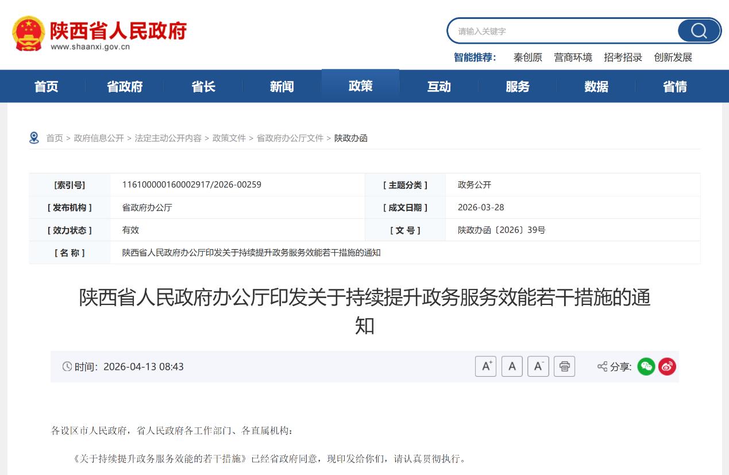This screenshot has height=475, width=729.
Task: Click document number 陕政办函〔2026〕39号
Action: 502,230
